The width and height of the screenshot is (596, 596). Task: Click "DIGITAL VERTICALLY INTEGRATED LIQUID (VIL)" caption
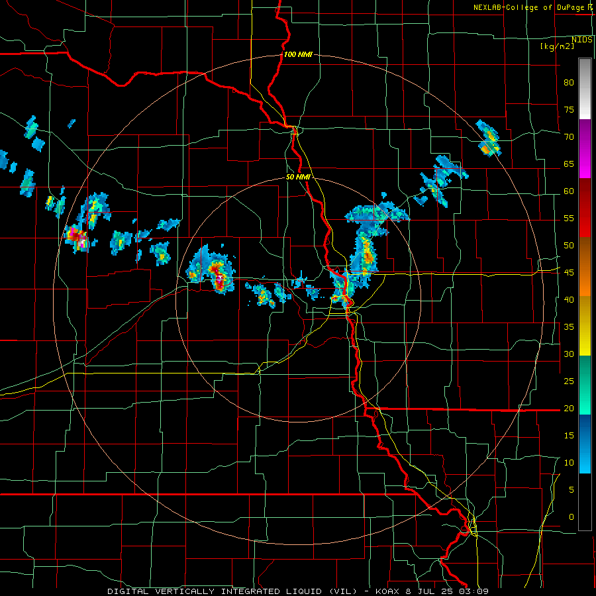(233, 591)
